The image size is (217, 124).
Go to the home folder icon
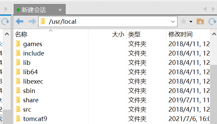click(200, 21)
